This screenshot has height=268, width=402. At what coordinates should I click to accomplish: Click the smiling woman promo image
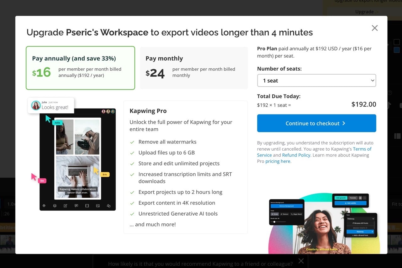point(324,223)
